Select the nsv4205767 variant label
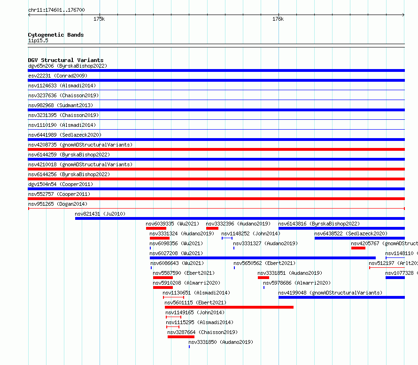418x365 pixels. pos(384,243)
